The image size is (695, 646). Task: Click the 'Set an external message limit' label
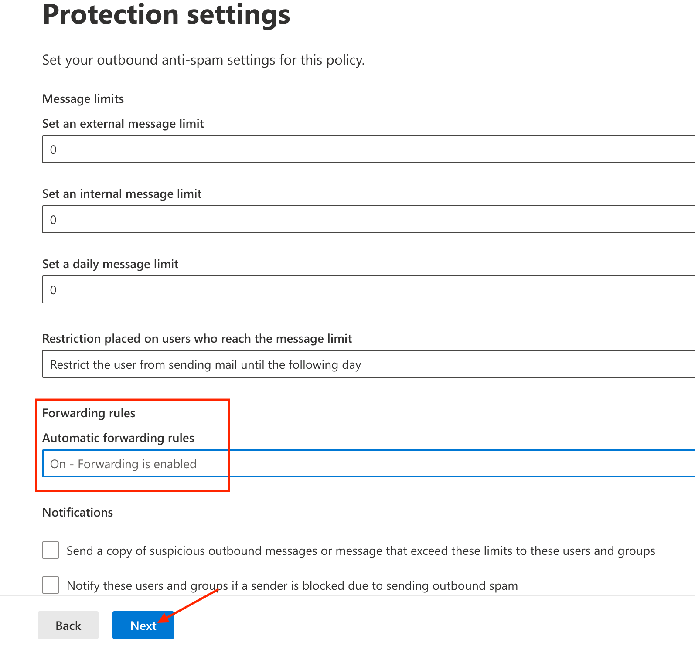click(x=123, y=124)
